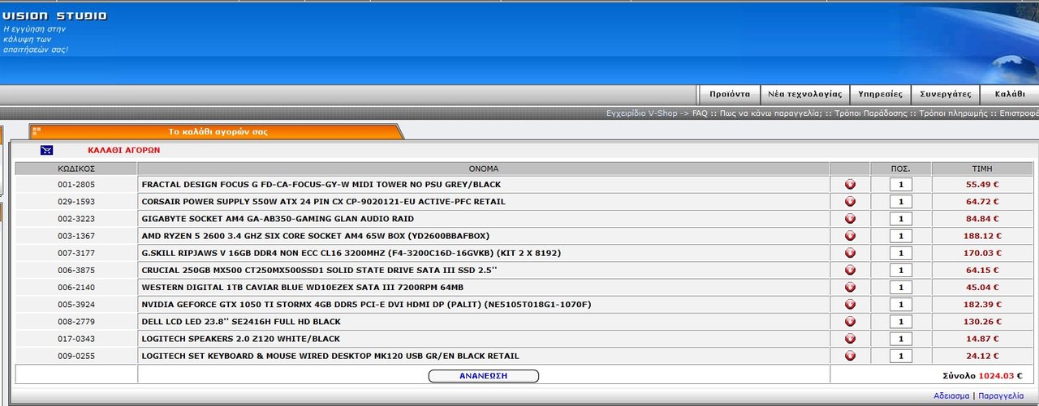Click product code 029-1593
This screenshot has height=406, width=1039.
[76, 202]
